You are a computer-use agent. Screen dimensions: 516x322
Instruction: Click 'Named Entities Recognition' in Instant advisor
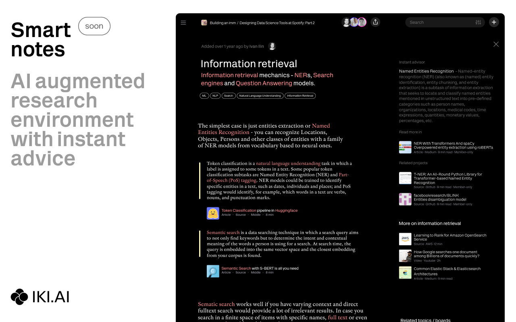click(x=427, y=71)
